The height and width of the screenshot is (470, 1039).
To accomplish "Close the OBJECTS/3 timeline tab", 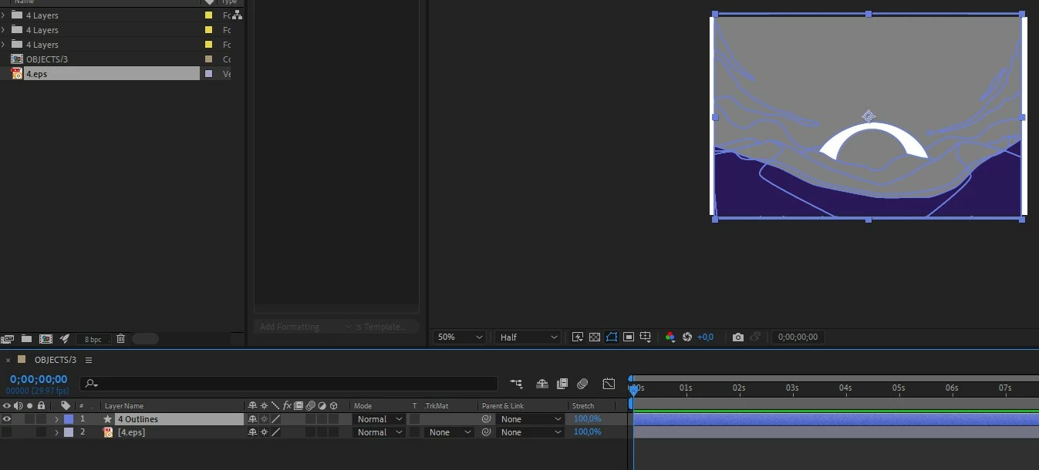I will tap(8, 361).
